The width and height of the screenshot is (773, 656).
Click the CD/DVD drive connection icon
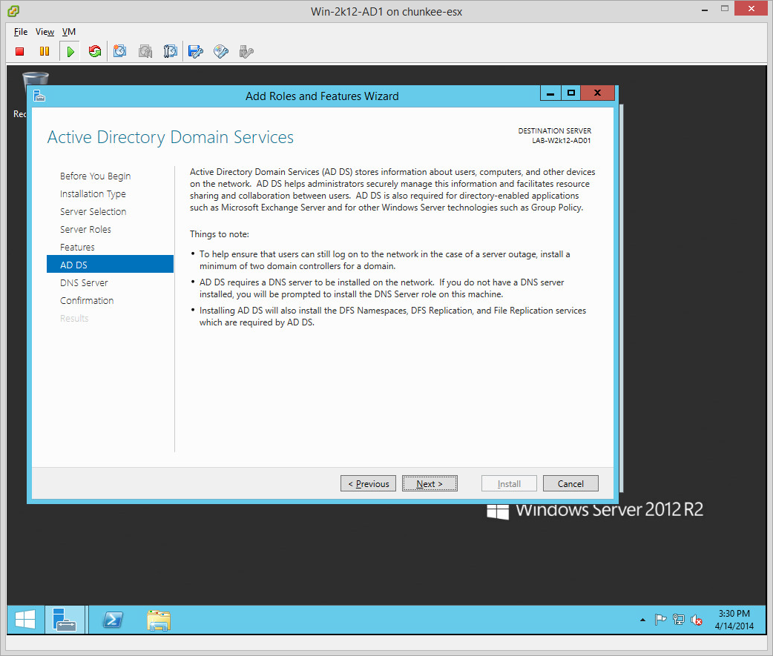[221, 51]
